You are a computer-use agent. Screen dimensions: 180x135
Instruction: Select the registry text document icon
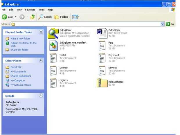(x=53, y=83)
